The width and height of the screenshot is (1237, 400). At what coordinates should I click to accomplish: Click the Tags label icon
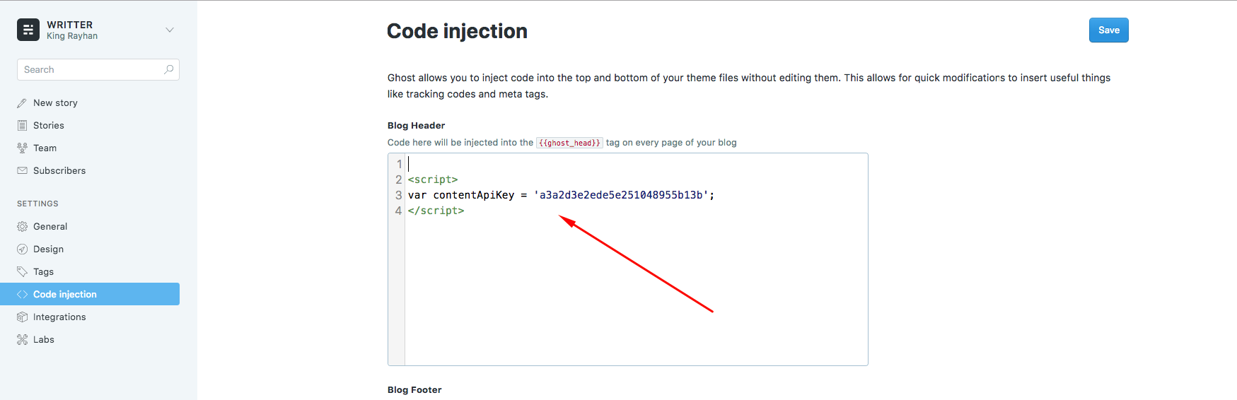[22, 271]
